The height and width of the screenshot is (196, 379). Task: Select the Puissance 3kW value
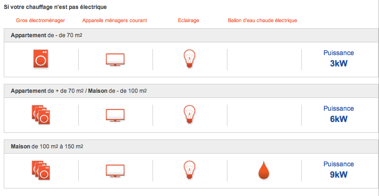click(339, 58)
